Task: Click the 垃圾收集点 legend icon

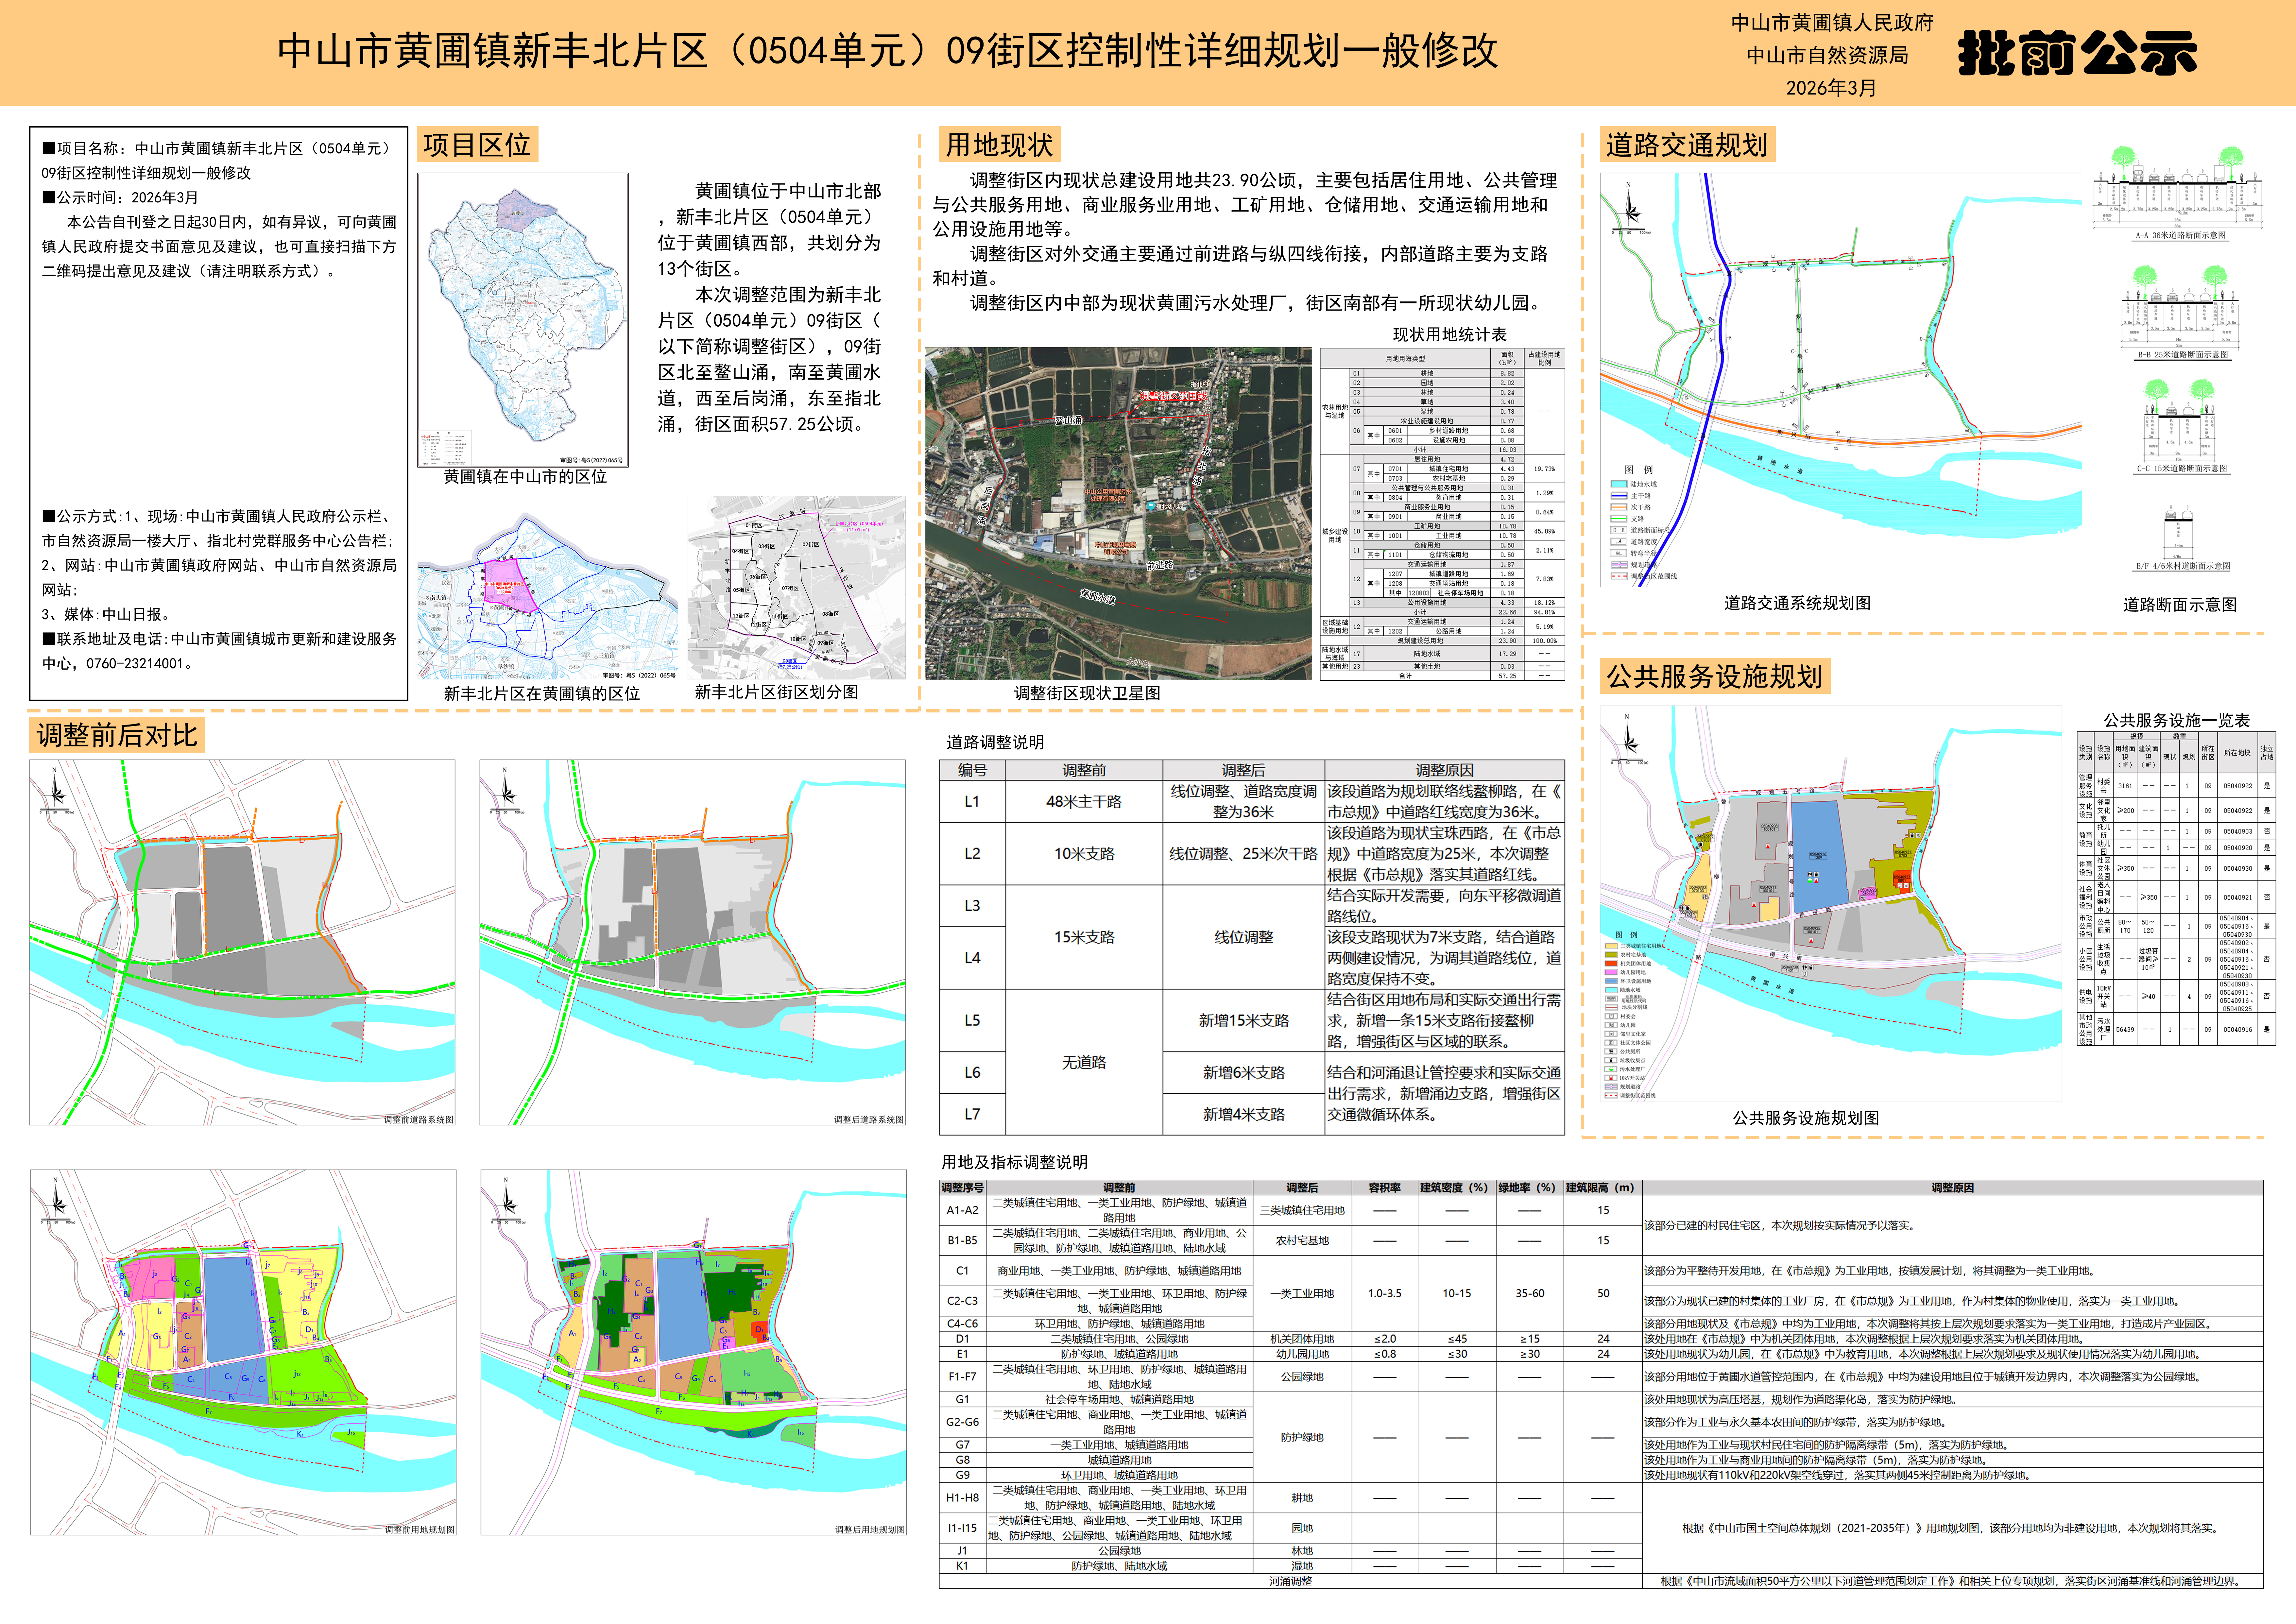Action: (1611, 1060)
